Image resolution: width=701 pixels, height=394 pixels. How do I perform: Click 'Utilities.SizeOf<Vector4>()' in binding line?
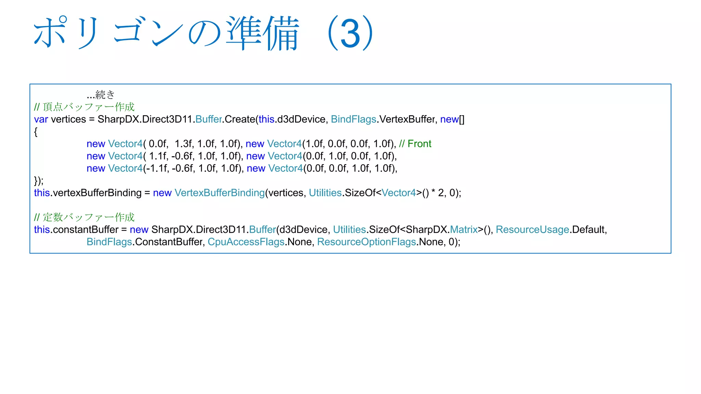pos(369,193)
